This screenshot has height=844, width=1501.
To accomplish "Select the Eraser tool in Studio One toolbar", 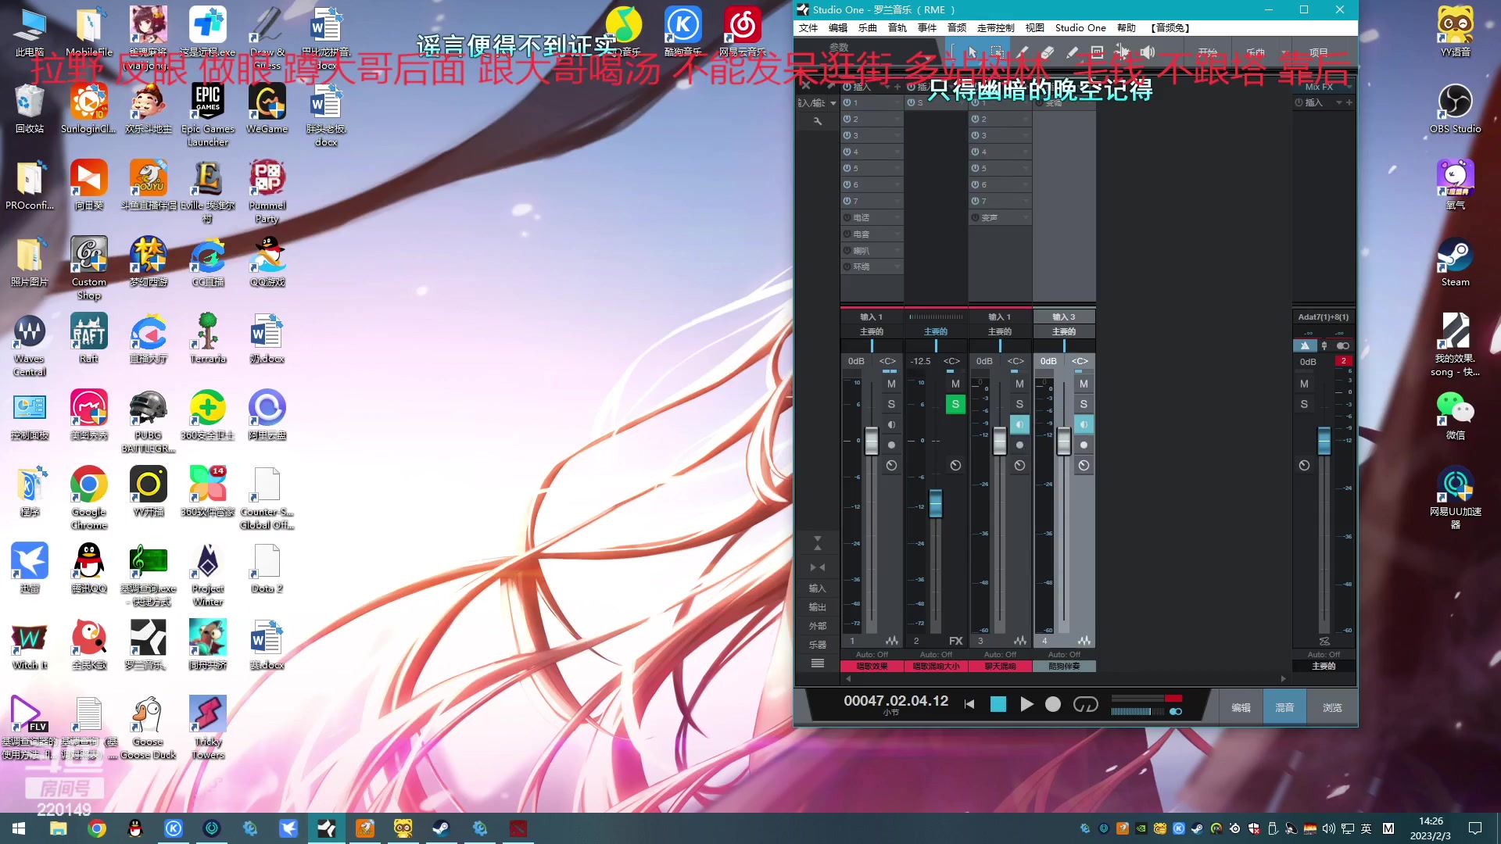I will [1048, 52].
